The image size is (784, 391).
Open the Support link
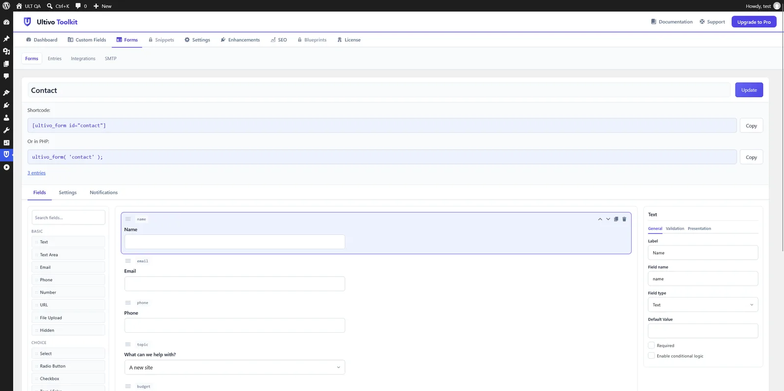coord(712,22)
